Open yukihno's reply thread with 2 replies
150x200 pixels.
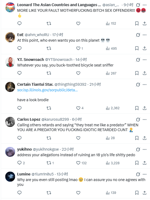21,163
